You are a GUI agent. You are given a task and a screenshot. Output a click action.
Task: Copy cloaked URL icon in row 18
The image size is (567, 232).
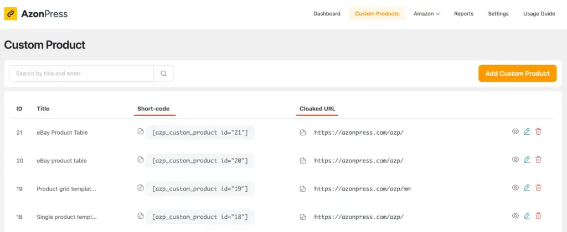303,217
